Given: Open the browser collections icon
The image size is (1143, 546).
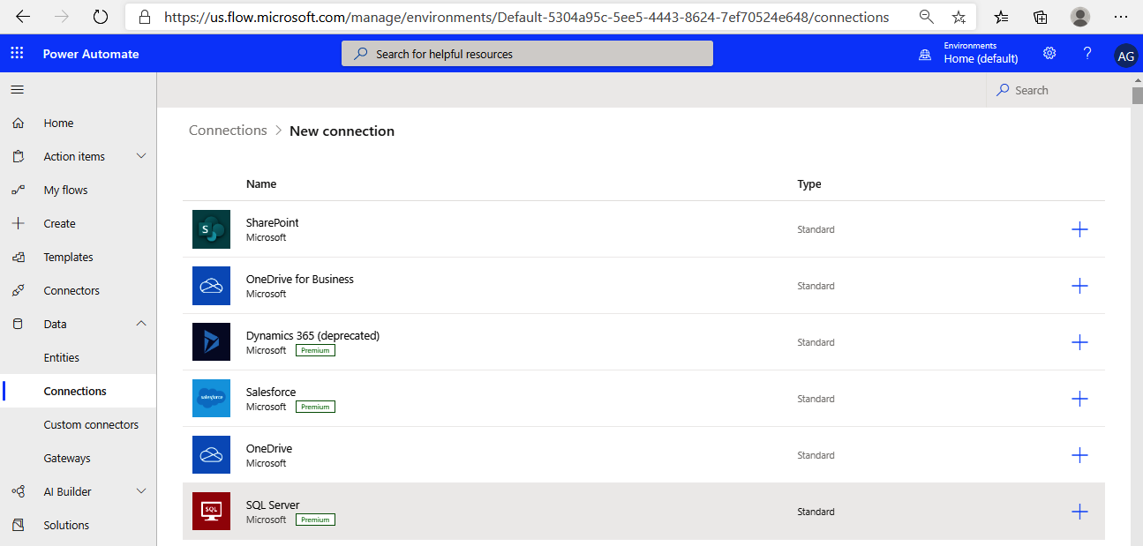Looking at the screenshot, I should (x=1041, y=17).
